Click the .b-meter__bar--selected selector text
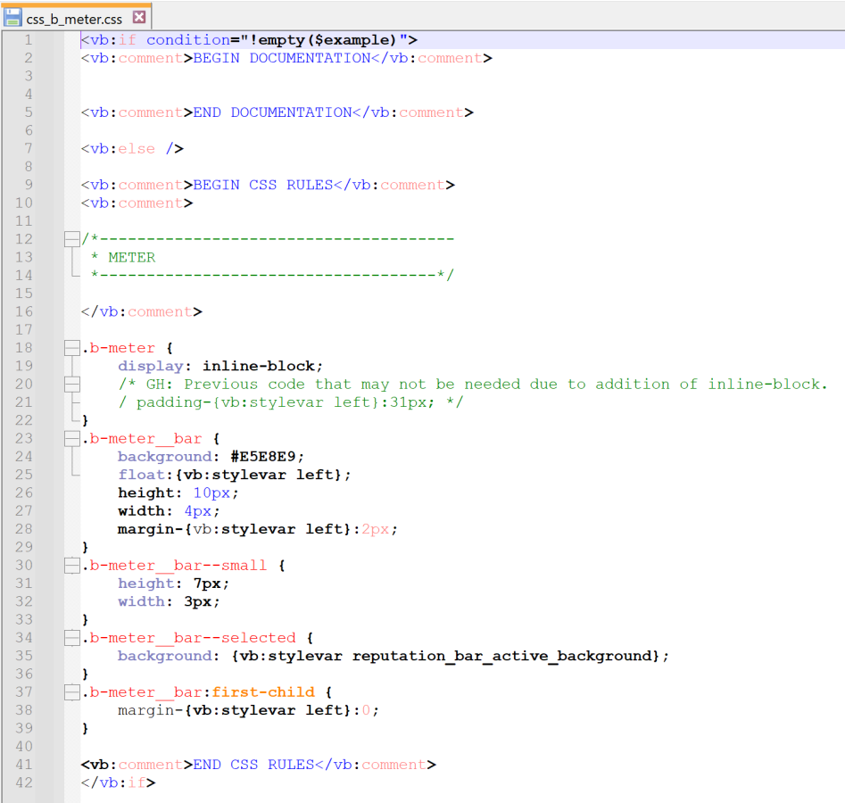Screen dimensions: 845x803 pos(188,638)
